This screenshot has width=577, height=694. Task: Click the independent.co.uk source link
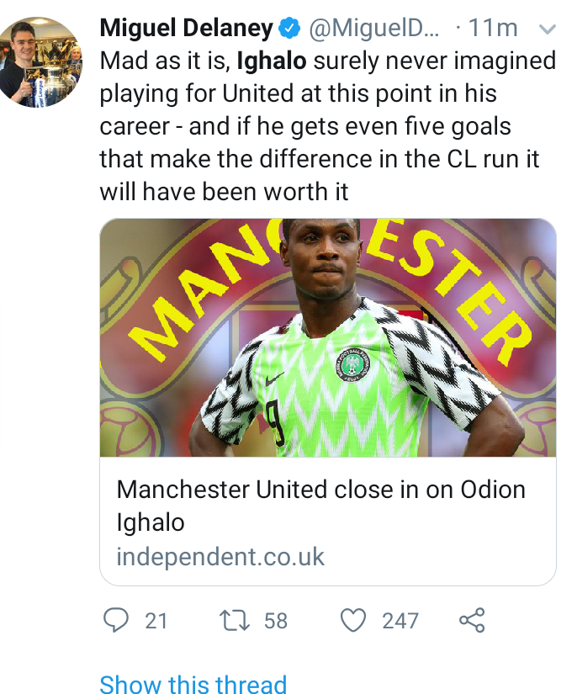220,556
